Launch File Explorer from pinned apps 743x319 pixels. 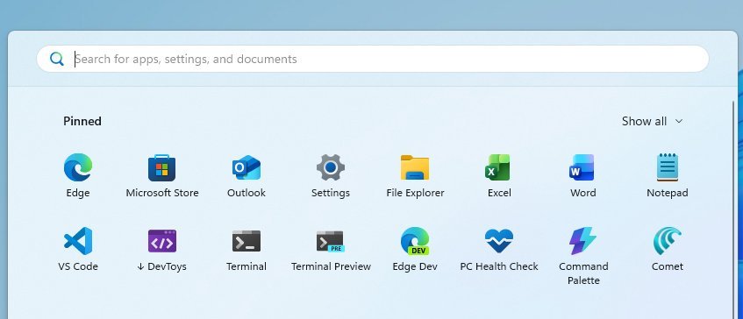tap(415, 167)
